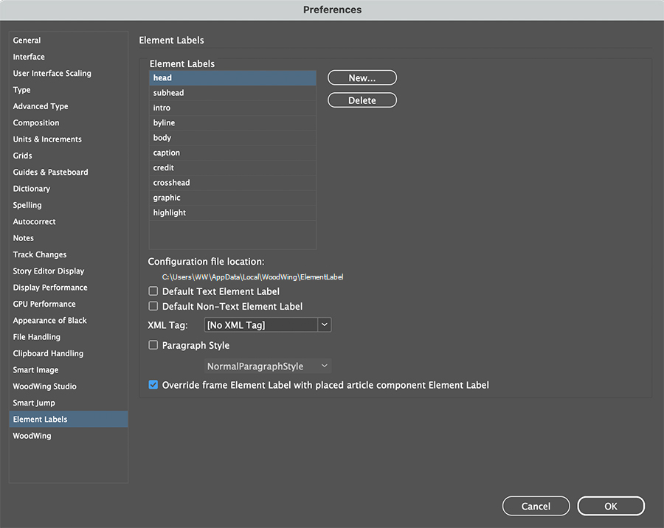Viewport: 664px width, 528px height.
Task: Click the configuration file location path
Action: (252, 277)
